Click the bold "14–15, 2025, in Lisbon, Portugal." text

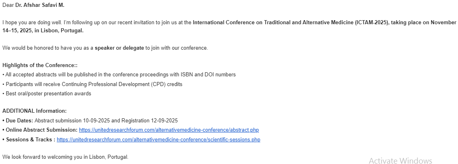click(43, 31)
